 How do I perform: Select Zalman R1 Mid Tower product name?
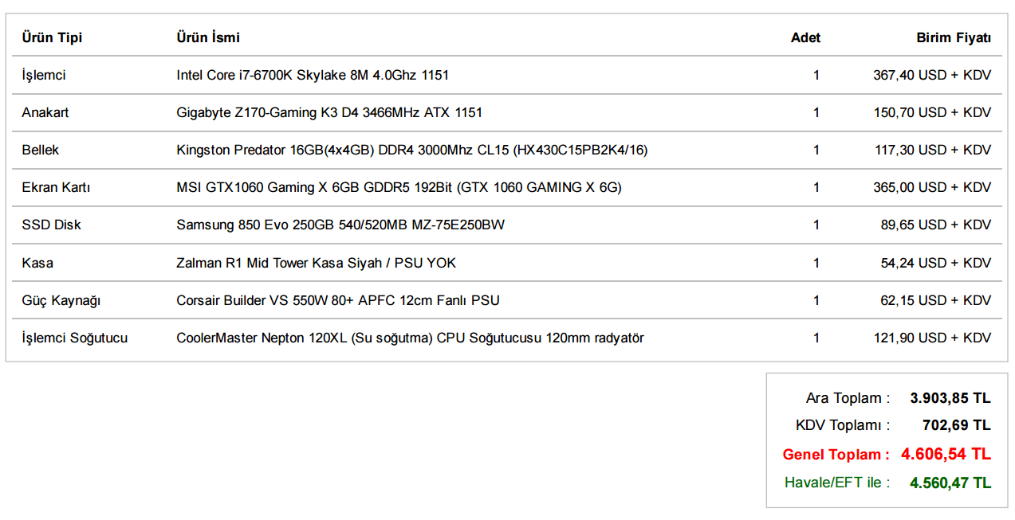317,263
